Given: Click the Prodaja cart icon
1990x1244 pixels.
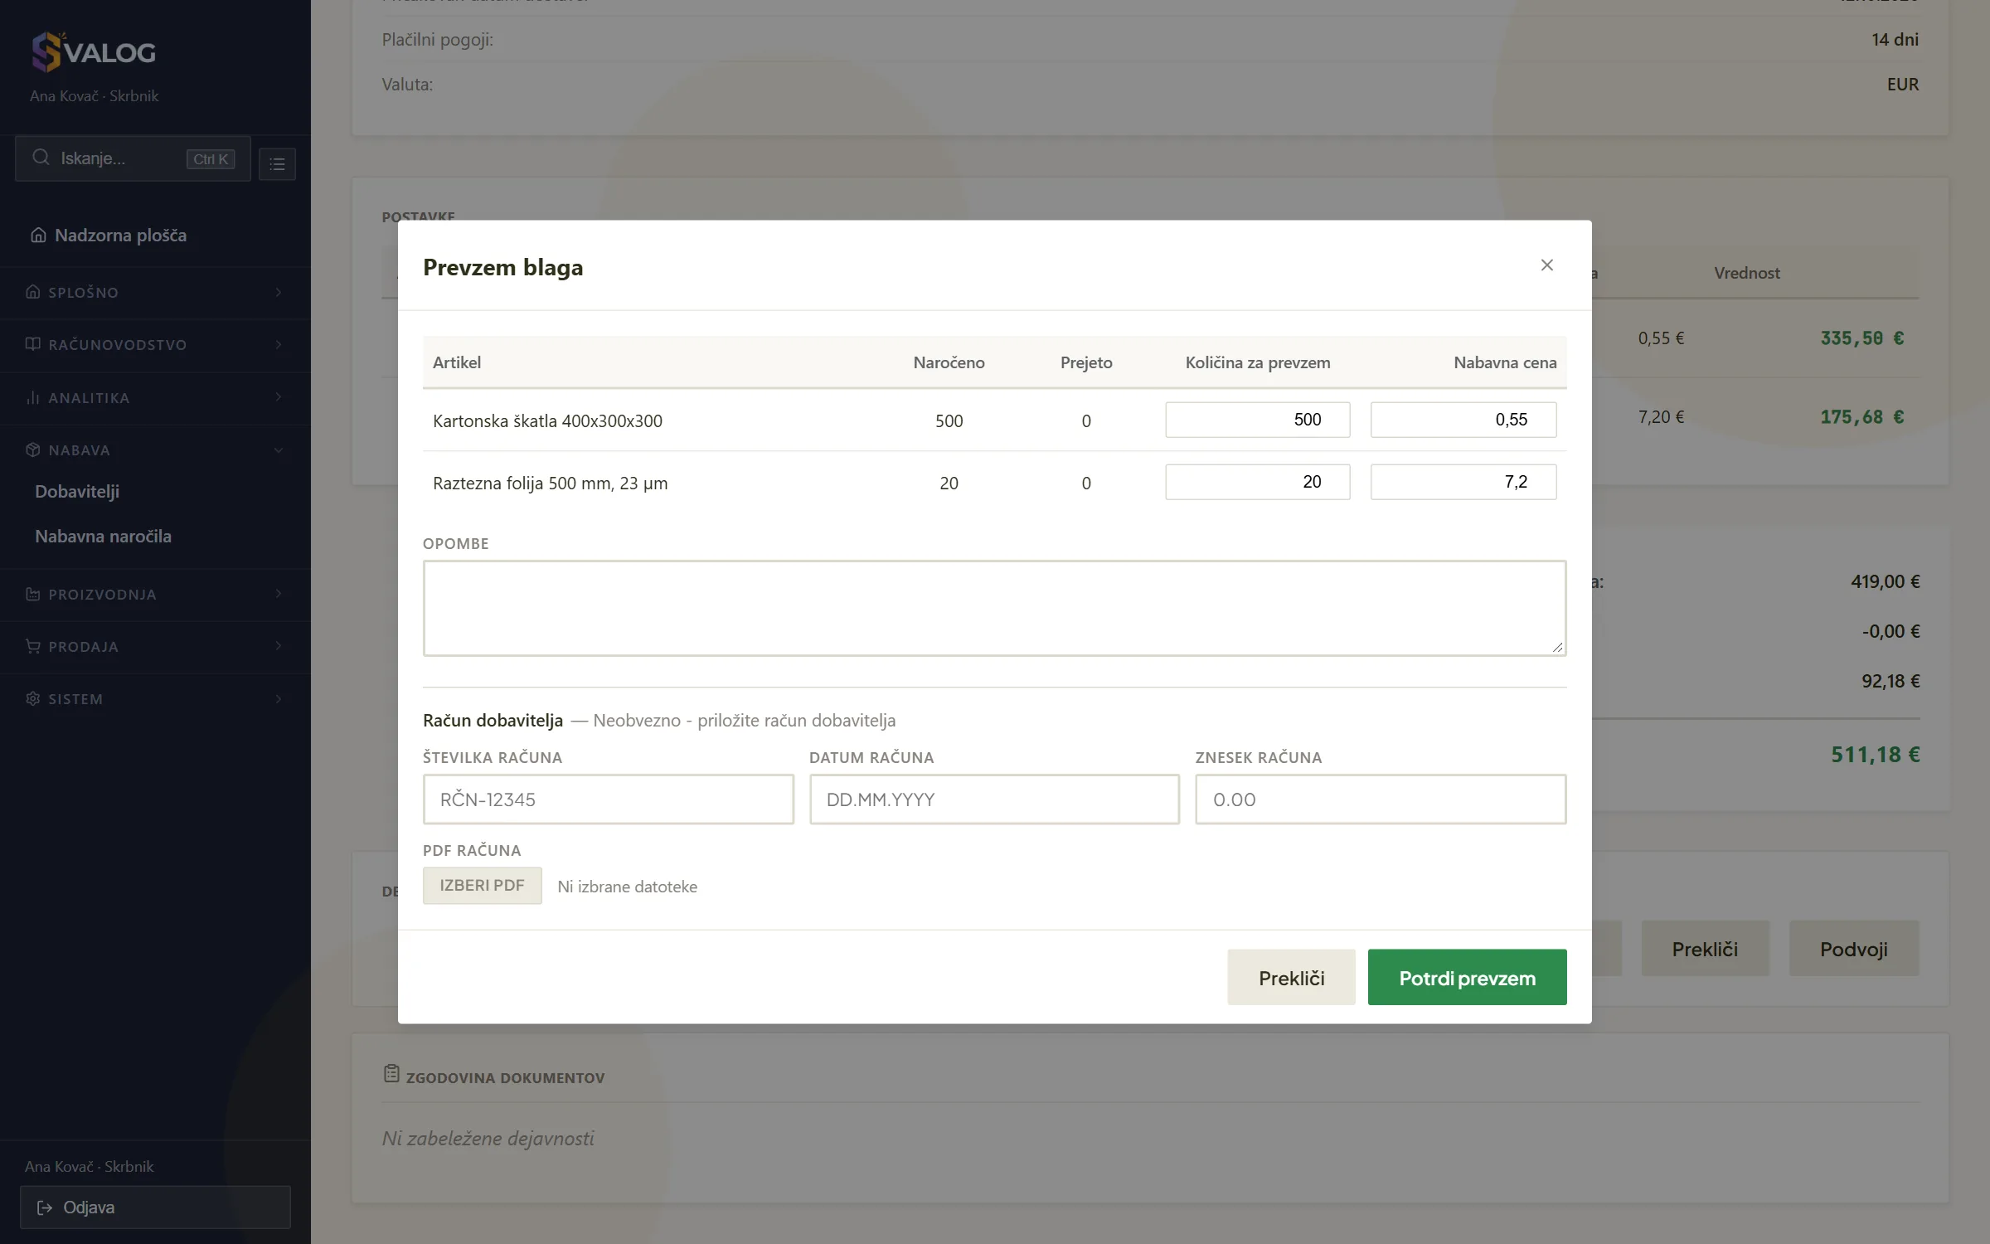Looking at the screenshot, I should tap(33, 646).
